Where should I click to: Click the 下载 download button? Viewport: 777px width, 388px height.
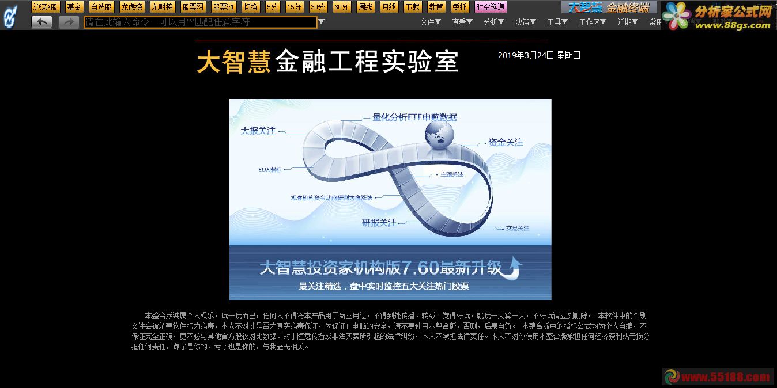pyautogui.click(x=412, y=7)
